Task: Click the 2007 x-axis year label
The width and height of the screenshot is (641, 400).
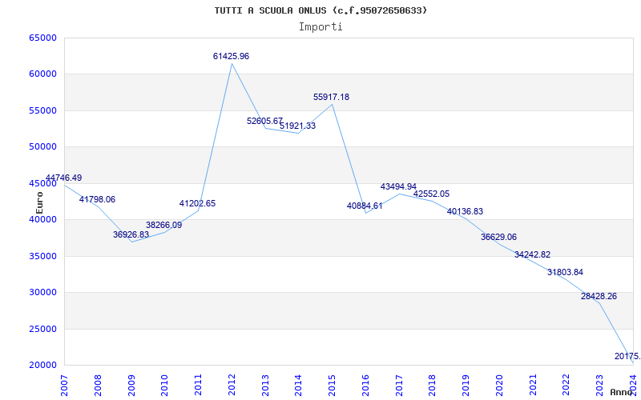Action: click(65, 386)
